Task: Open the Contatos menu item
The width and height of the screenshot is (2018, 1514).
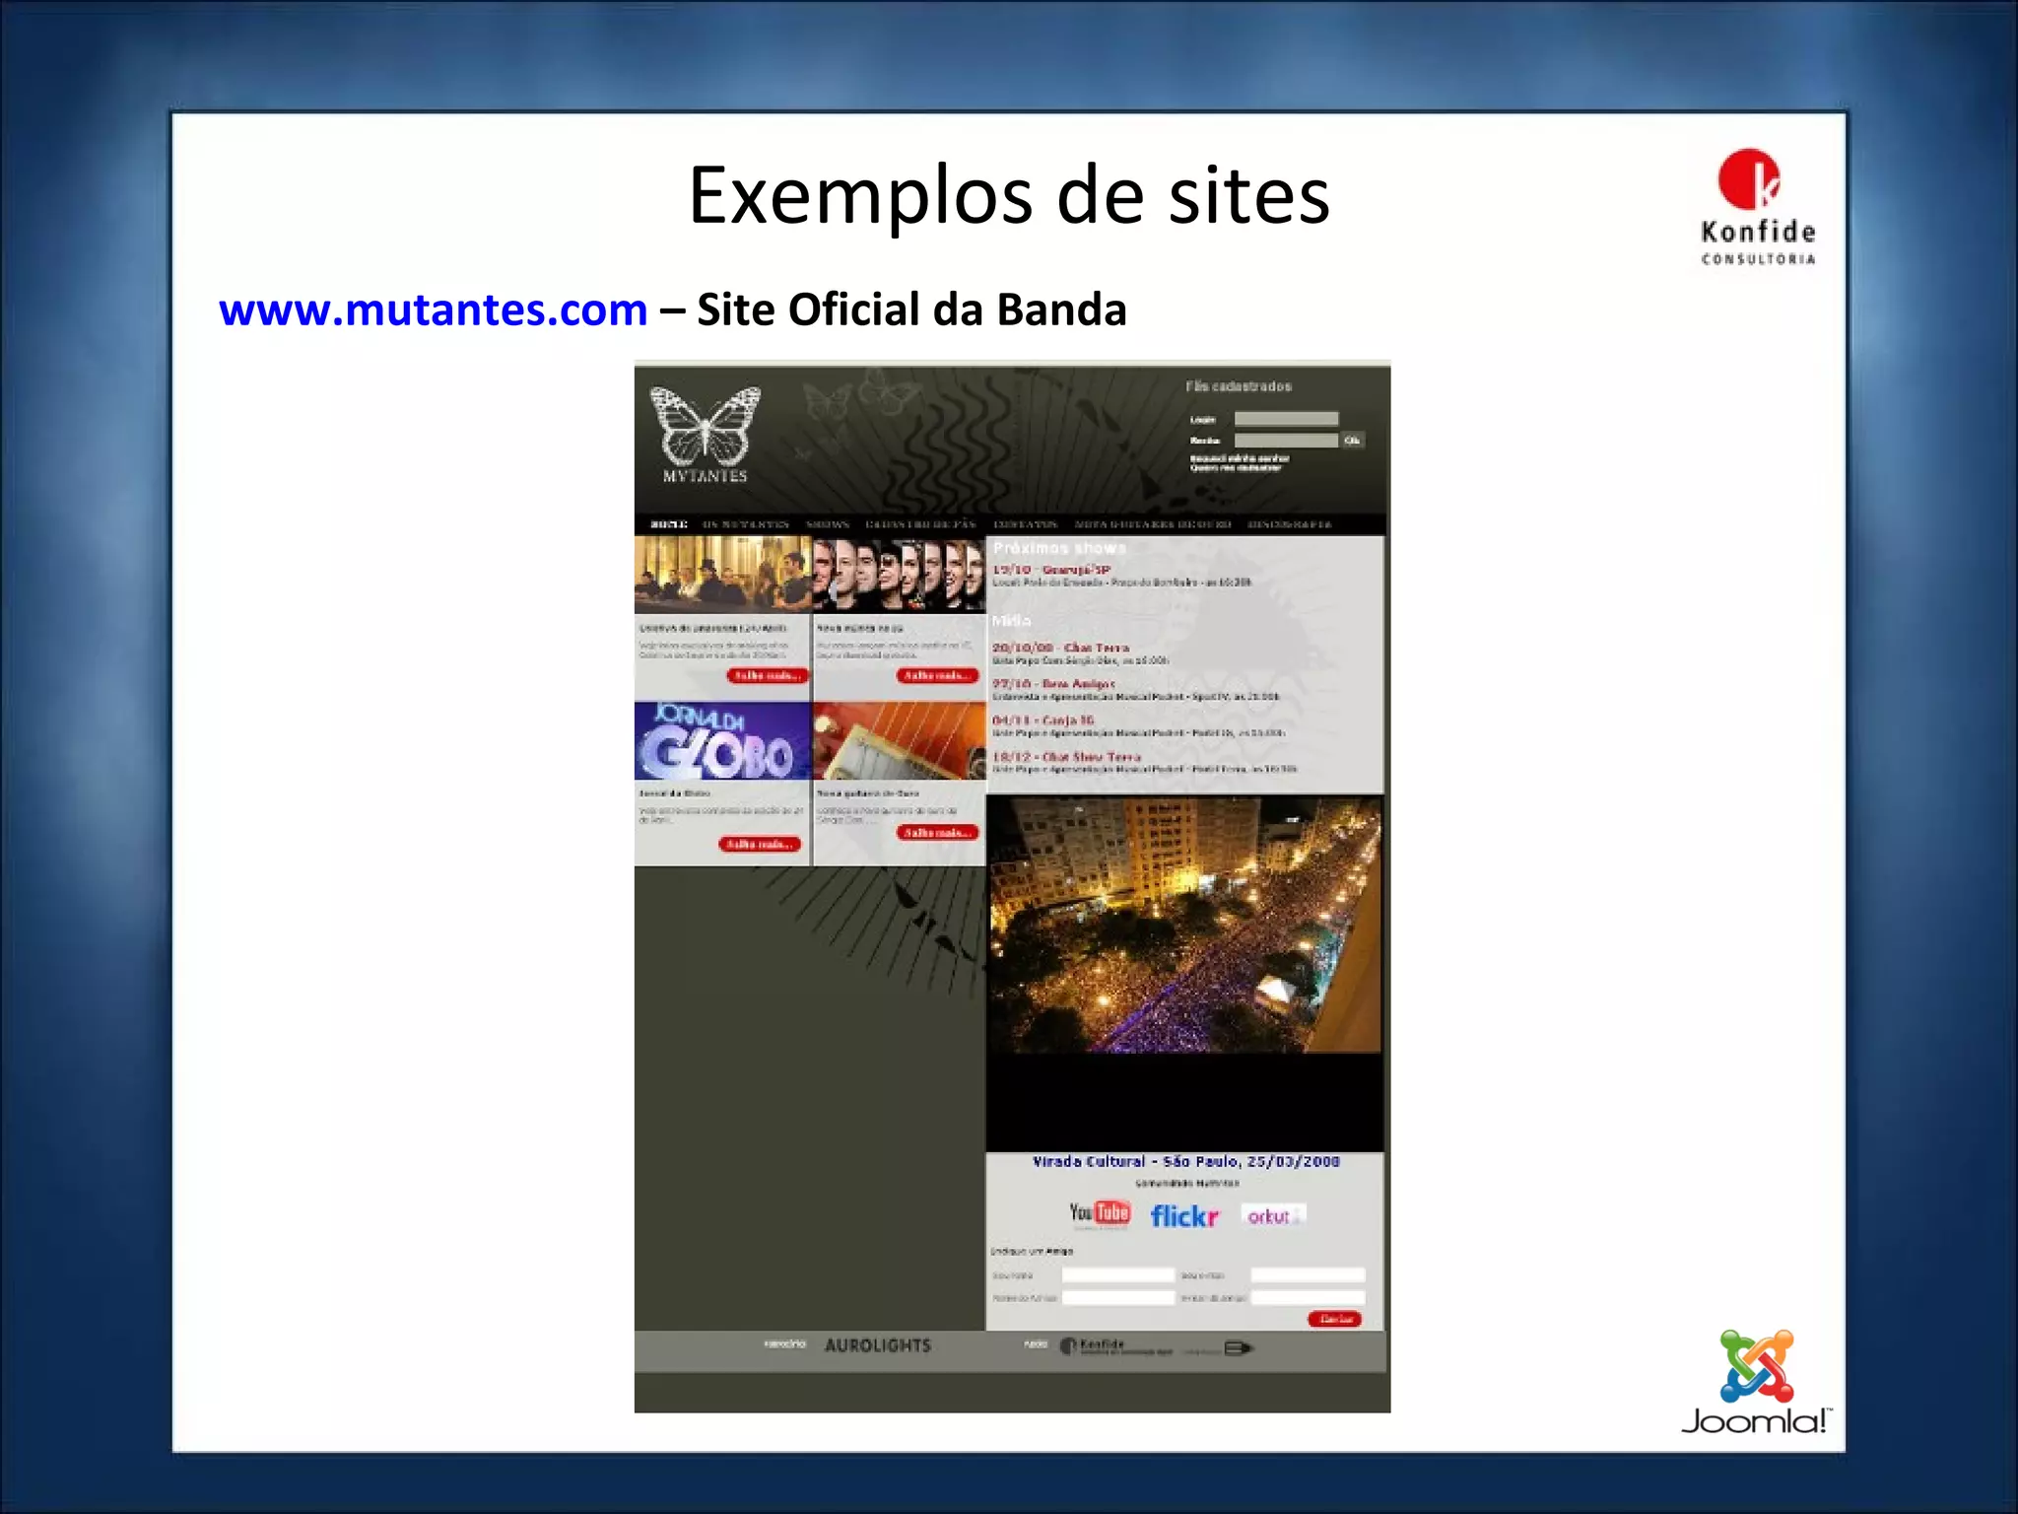Action: tap(1026, 524)
